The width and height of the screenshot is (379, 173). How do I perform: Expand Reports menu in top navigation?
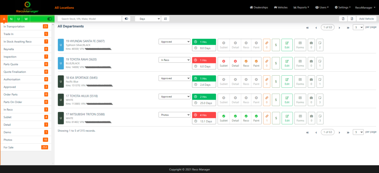301,7
